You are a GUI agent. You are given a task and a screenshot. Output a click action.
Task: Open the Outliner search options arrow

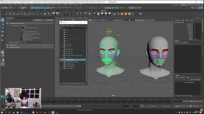click(86, 28)
